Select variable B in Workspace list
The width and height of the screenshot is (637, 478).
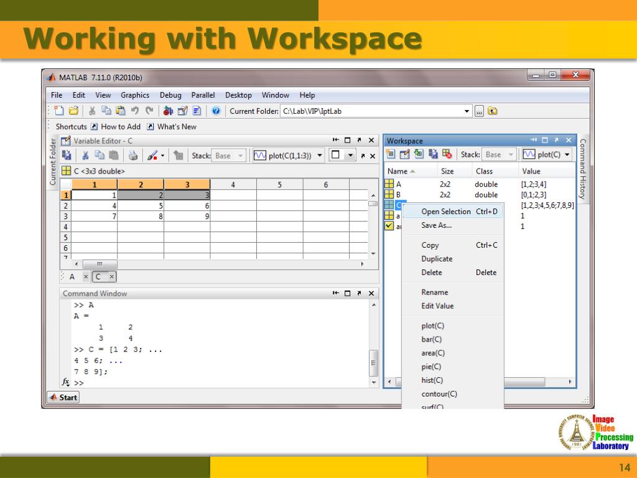480,195
